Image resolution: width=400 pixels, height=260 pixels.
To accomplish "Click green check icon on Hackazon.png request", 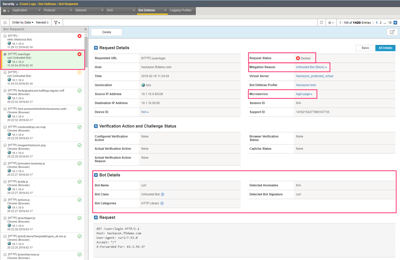I will pyautogui.click(x=79, y=145).
